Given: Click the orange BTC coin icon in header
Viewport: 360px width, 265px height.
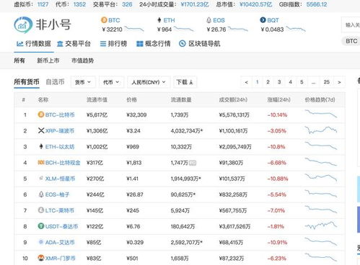Looking at the screenshot, I should 104,20.
